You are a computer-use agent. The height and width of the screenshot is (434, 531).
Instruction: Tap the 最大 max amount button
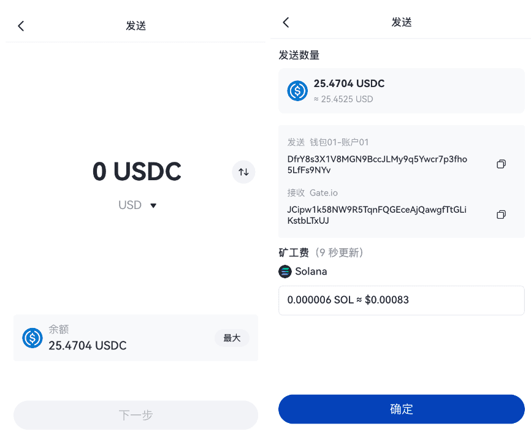pyautogui.click(x=232, y=338)
